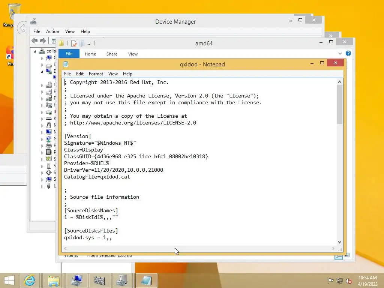Click the muted volume tray icon
Viewport: 384px width, 288px height.
pos(349,281)
